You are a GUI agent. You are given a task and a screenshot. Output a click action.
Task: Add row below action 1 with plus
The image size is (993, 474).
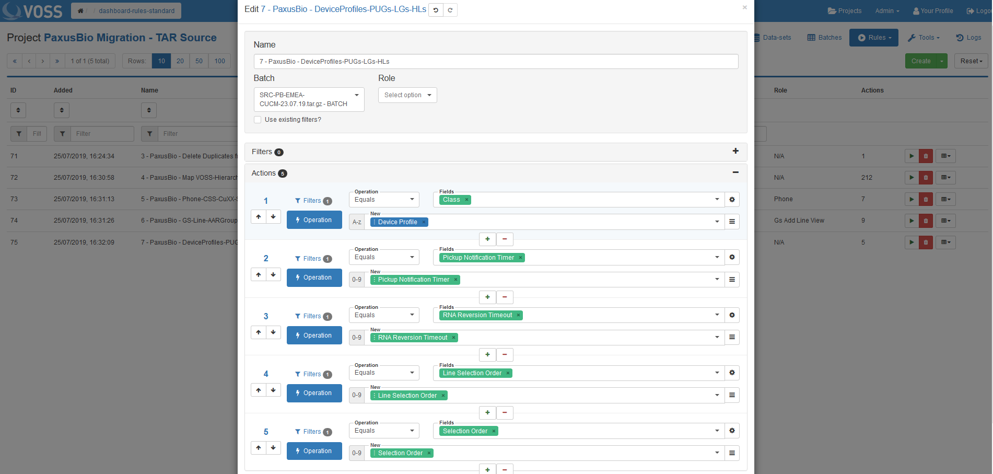487,239
